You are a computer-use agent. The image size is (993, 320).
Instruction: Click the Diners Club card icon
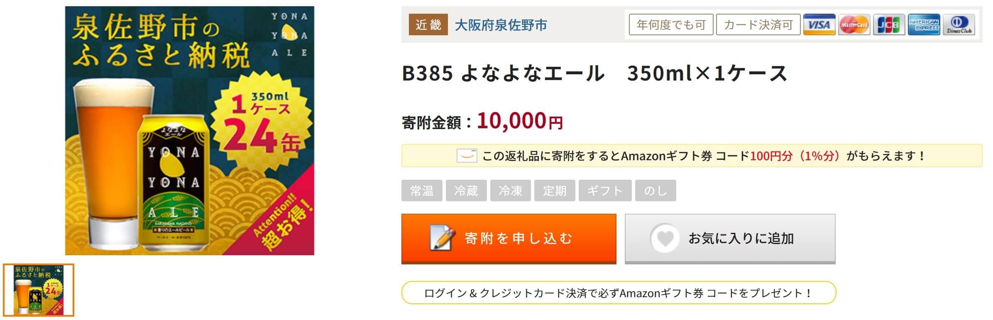tap(959, 24)
